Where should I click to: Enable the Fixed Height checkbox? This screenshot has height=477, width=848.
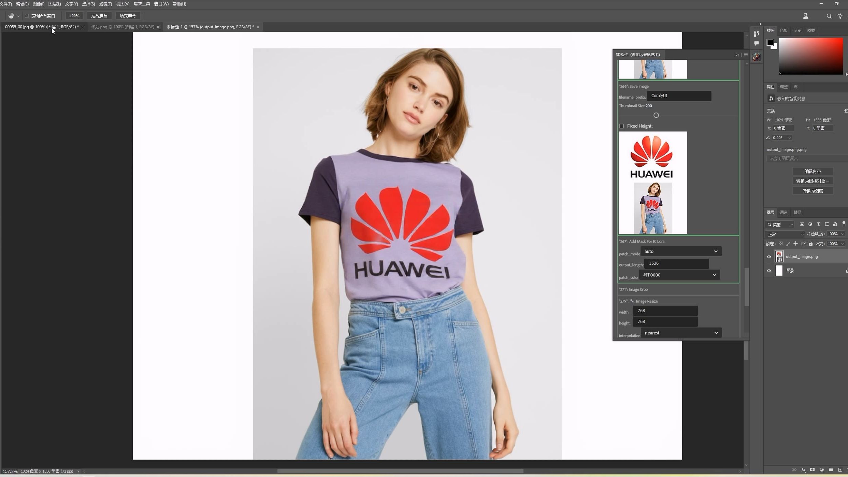621,126
